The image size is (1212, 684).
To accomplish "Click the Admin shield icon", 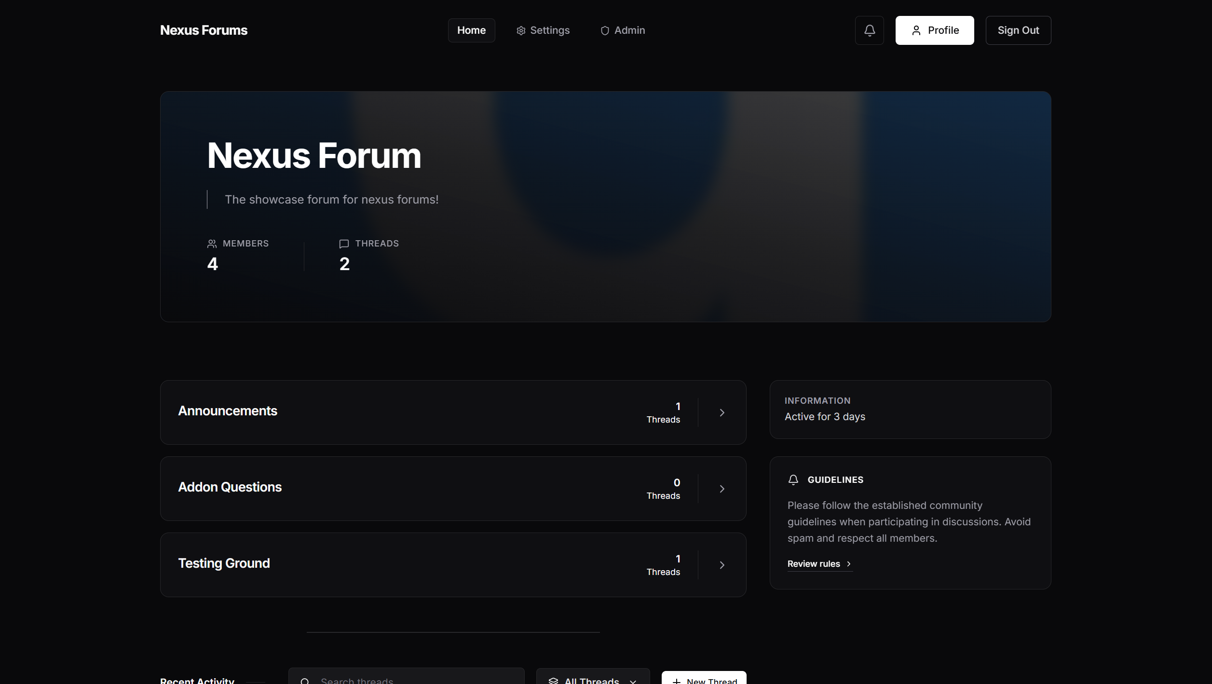I will [605, 31].
